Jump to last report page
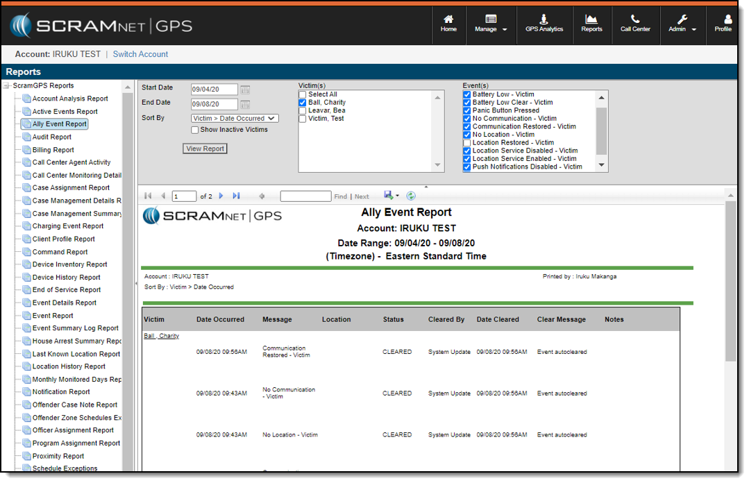749x483 pixels. coord(236,196)
